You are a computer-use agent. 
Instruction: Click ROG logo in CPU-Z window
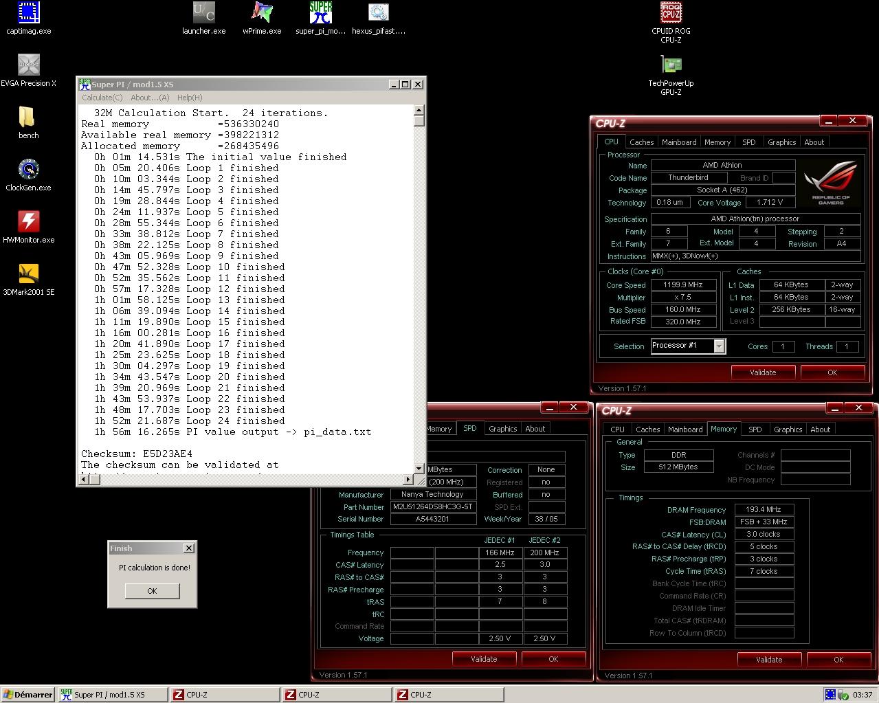[x=830, y=183]
